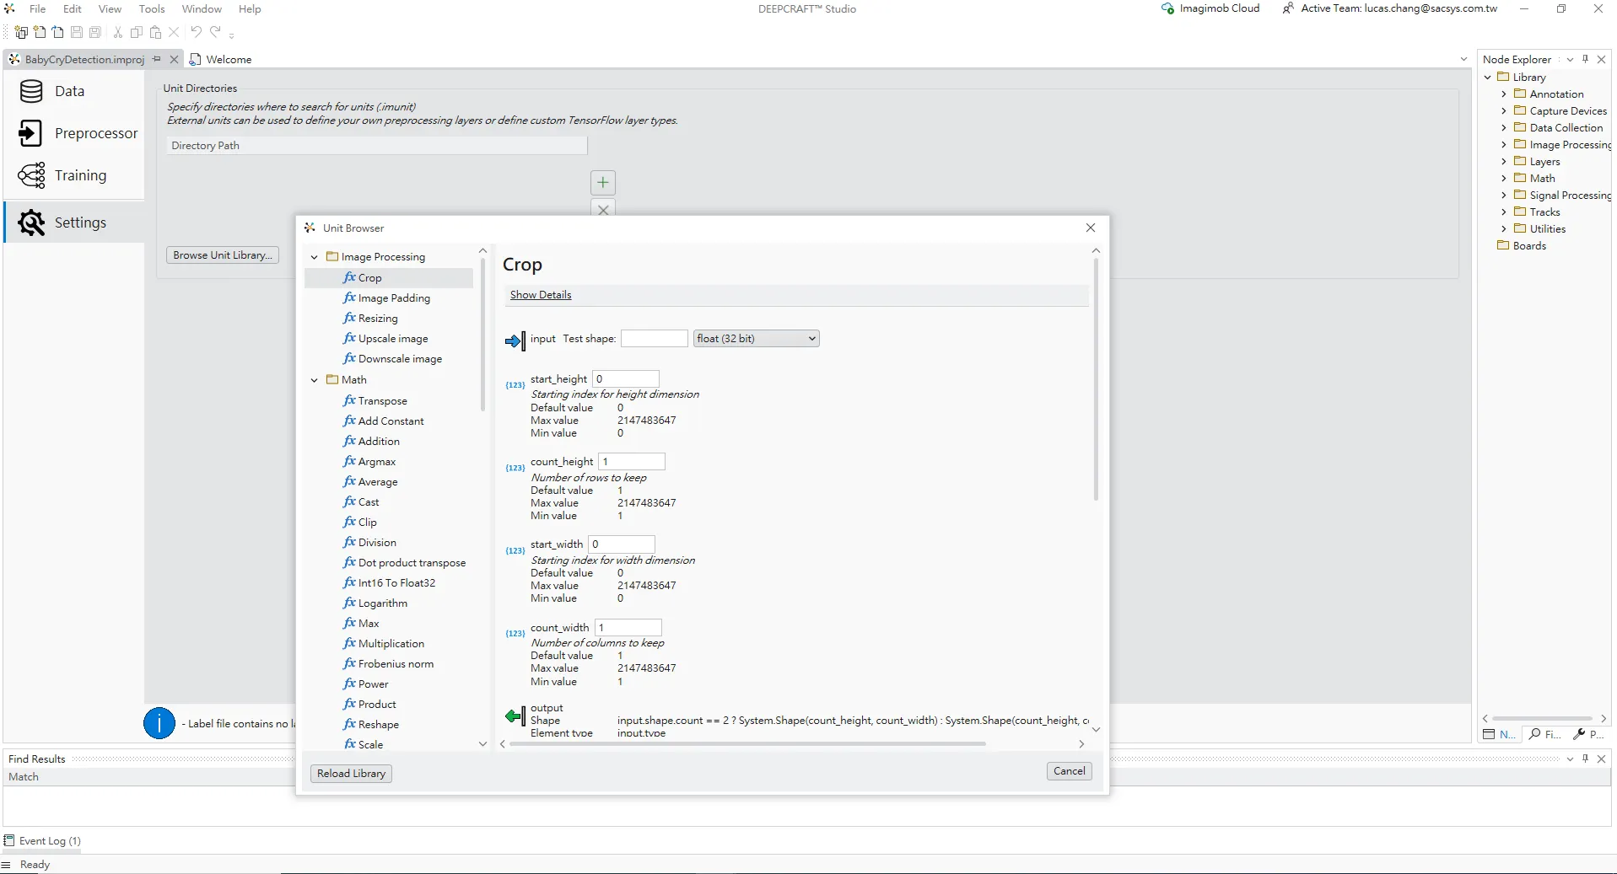This screenshot has height=874, width=1617.
Task: Pin the Node Explorer panel
Action: tap(1586, 59)
